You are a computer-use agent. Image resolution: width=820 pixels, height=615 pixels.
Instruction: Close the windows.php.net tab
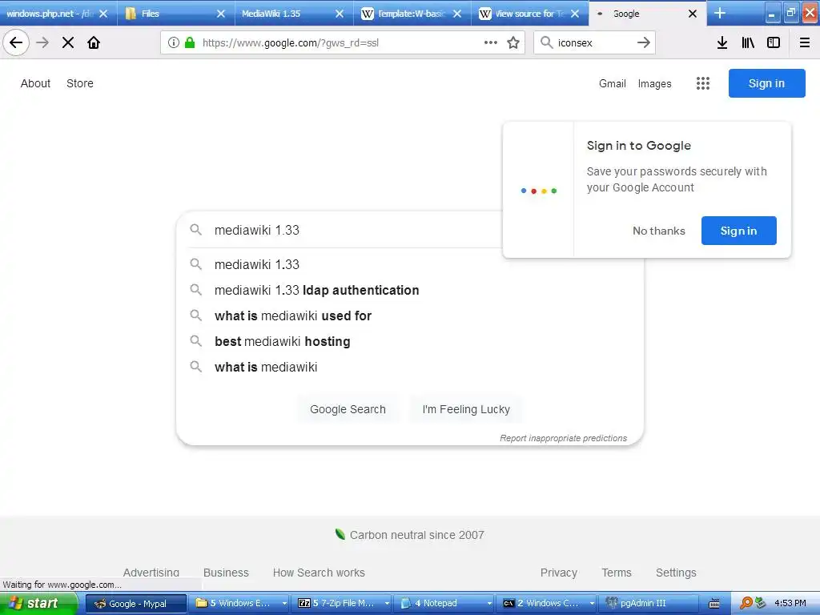coord(103,14)
